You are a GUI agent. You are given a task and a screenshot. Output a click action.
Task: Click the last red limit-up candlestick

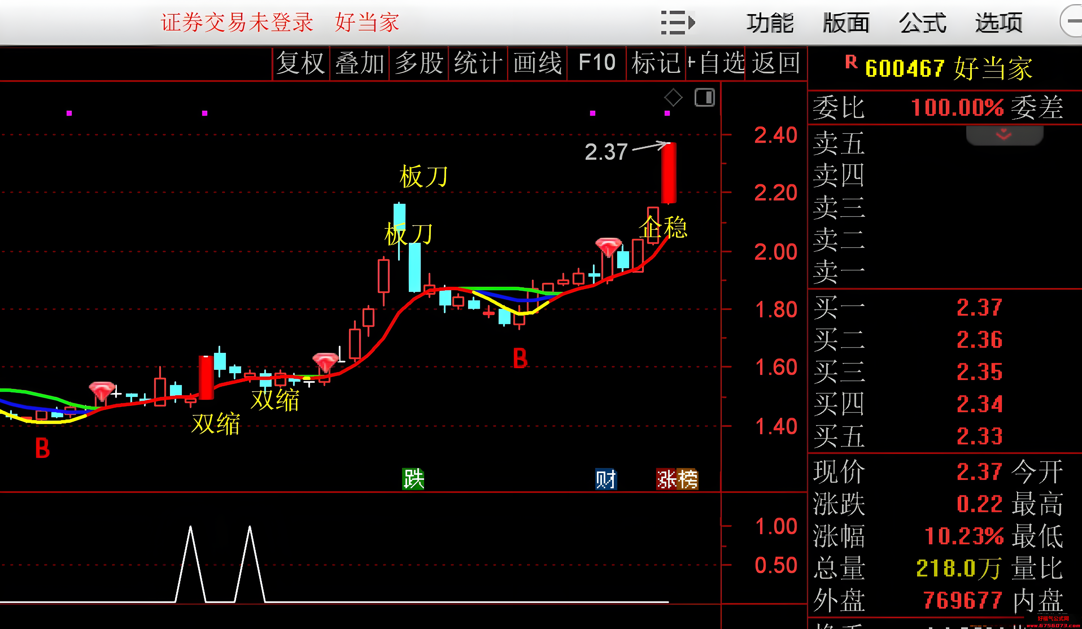coord(669,173)
